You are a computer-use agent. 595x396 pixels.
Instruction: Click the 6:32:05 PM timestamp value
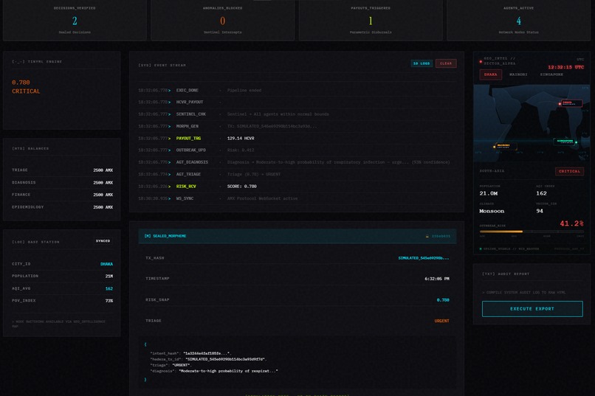pos(437,279)
